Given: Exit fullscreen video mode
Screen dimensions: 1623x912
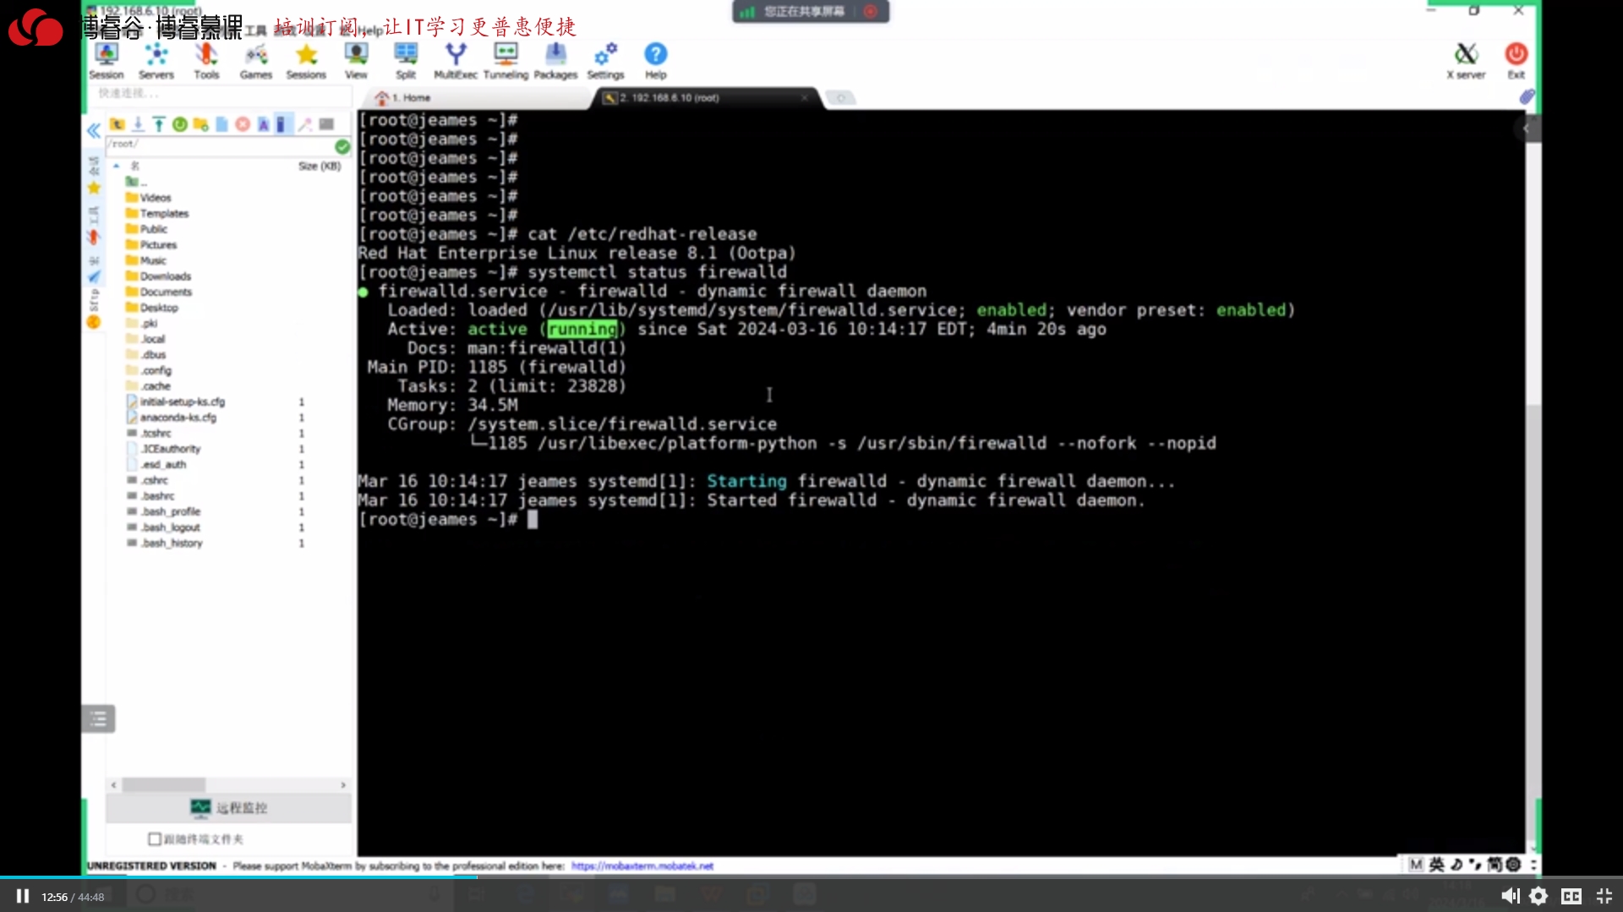Looking at the screenshot, I should coord(1604,896).
